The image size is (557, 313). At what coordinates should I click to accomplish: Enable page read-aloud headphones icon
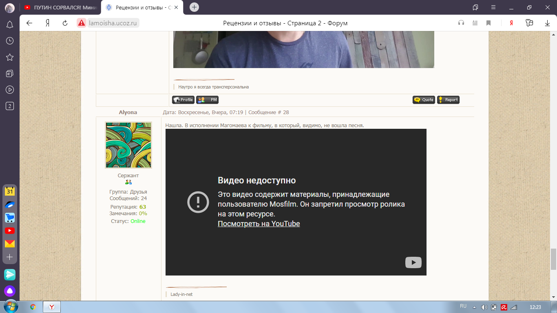pyautogui.click(x=461, y=23)
